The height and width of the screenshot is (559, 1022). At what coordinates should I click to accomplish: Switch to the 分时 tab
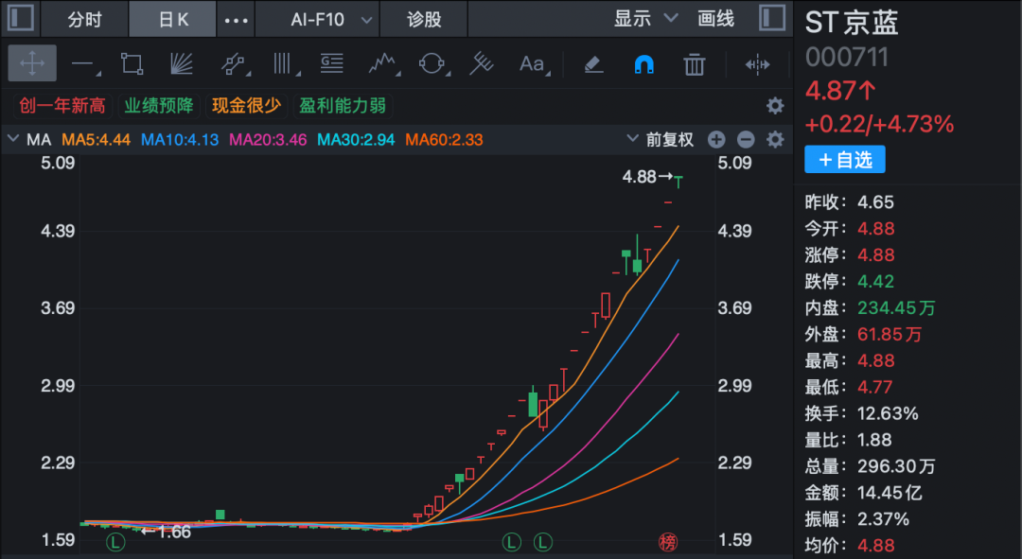[x=85, y=19]
